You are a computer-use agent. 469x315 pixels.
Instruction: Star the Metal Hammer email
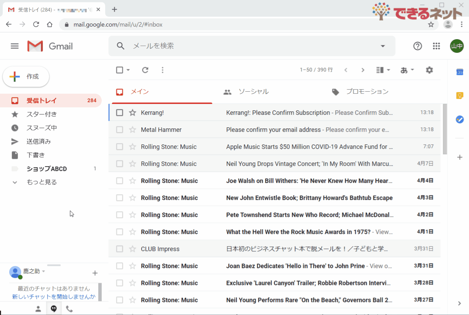tap(133, 129)
